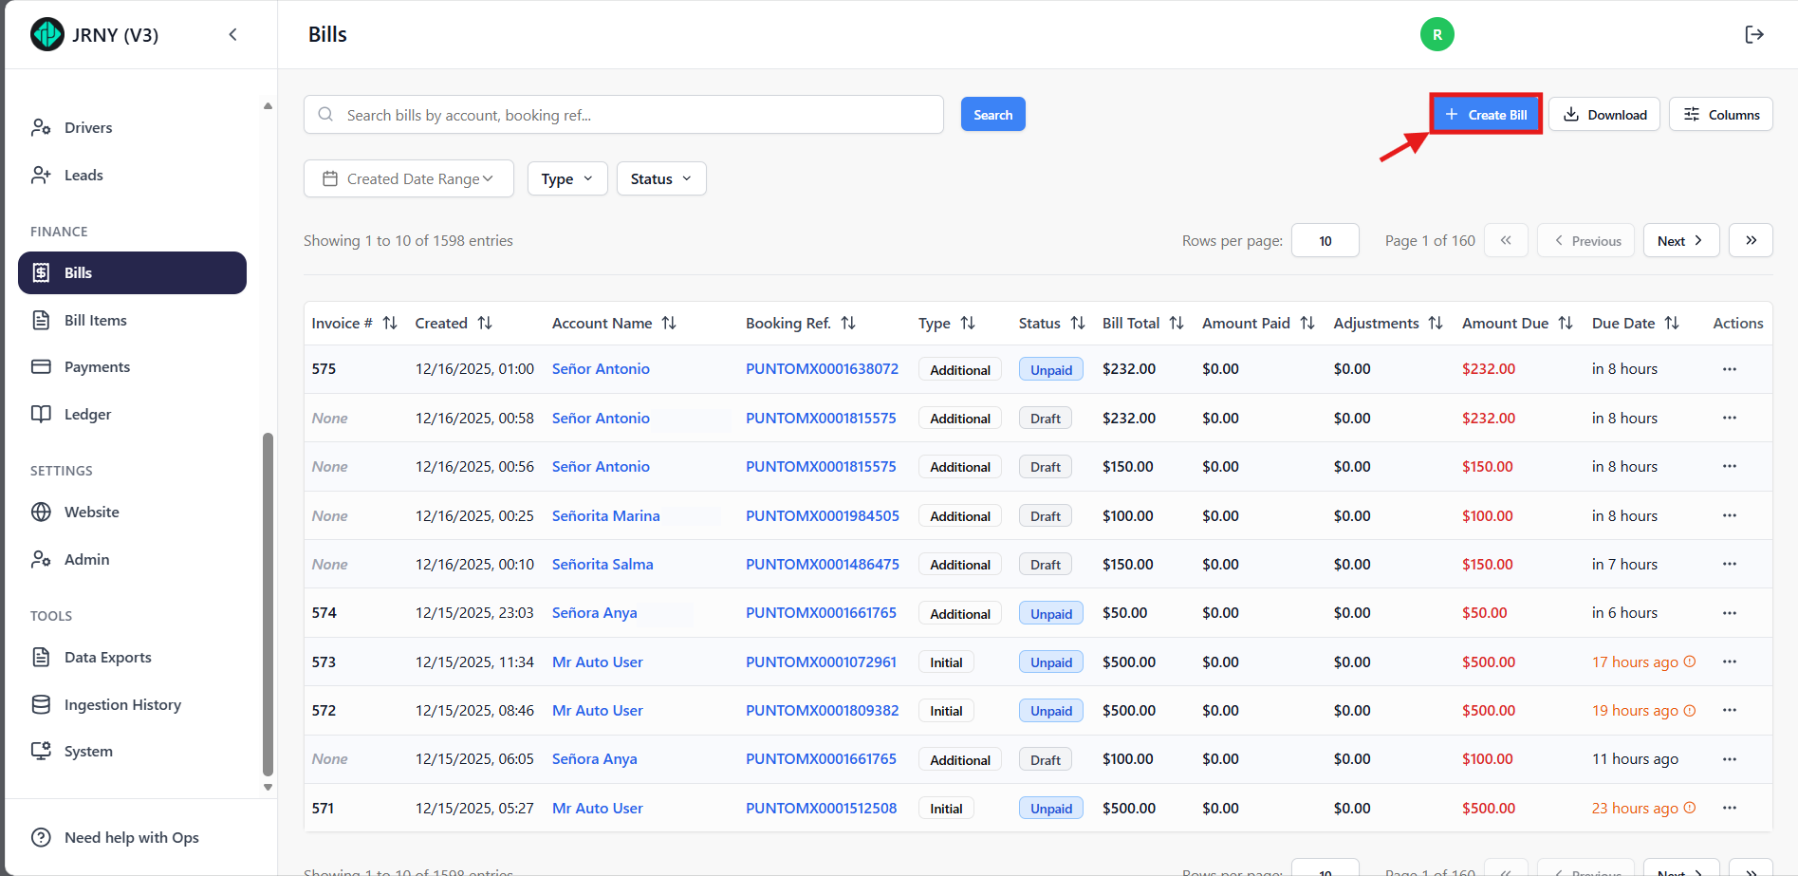Toggle sort order on Status column
The height and width of the screenshot is (876, 1798).
1078,324
